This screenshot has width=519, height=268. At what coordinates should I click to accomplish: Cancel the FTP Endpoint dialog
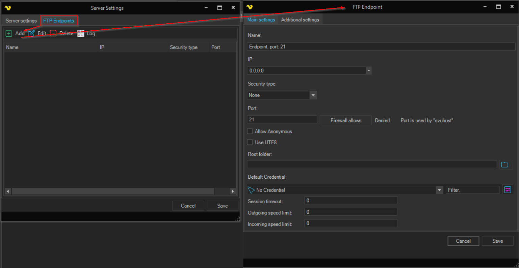(x=463, y=241)
